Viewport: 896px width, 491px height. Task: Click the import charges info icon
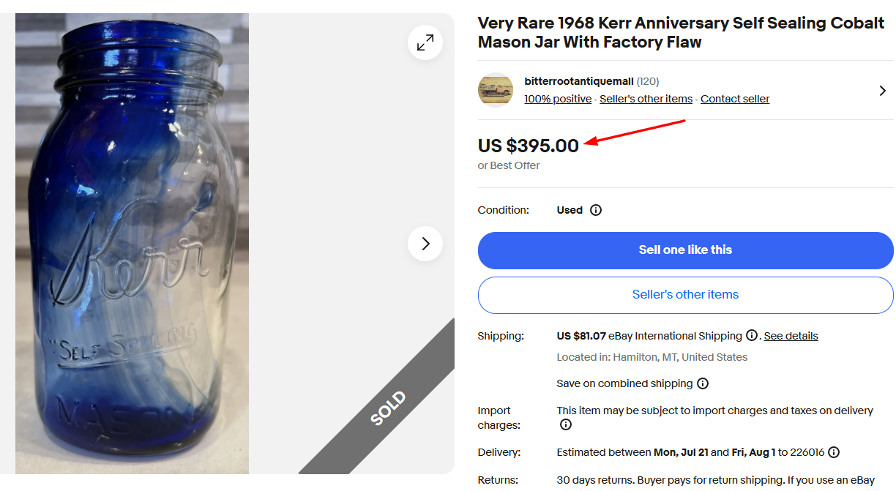565,424
